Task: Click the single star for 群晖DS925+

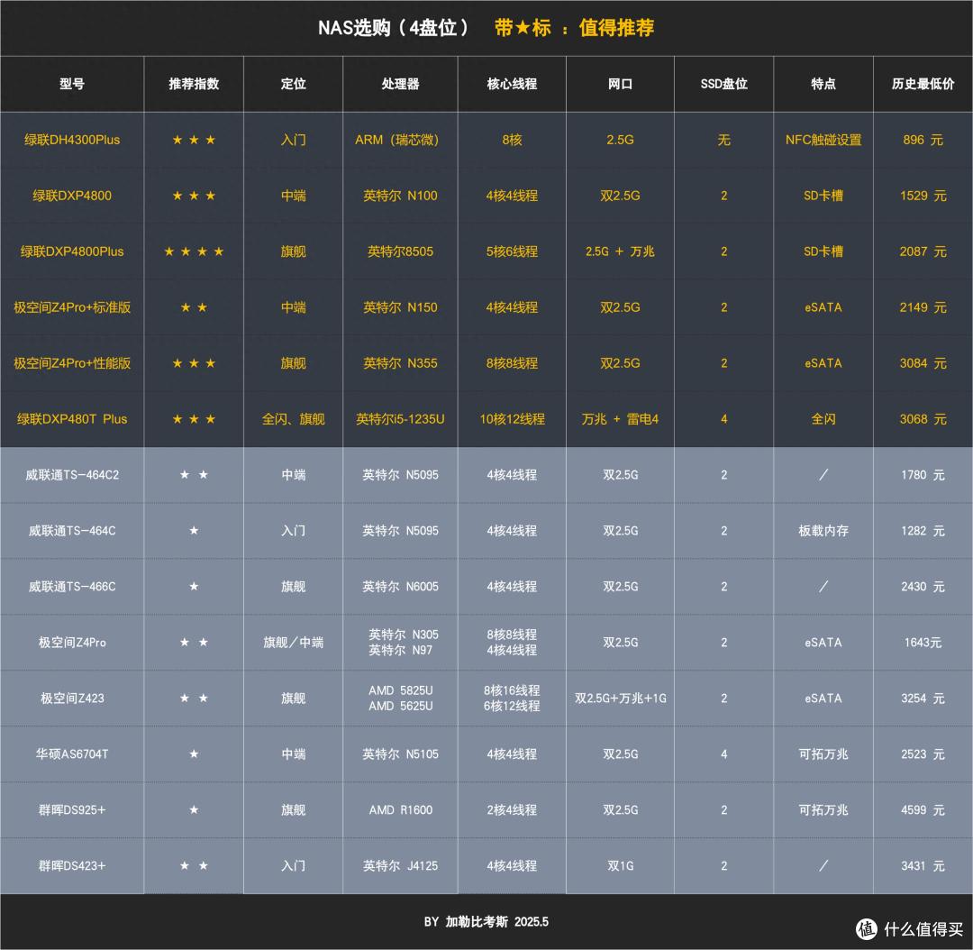Action: (194, 810)
